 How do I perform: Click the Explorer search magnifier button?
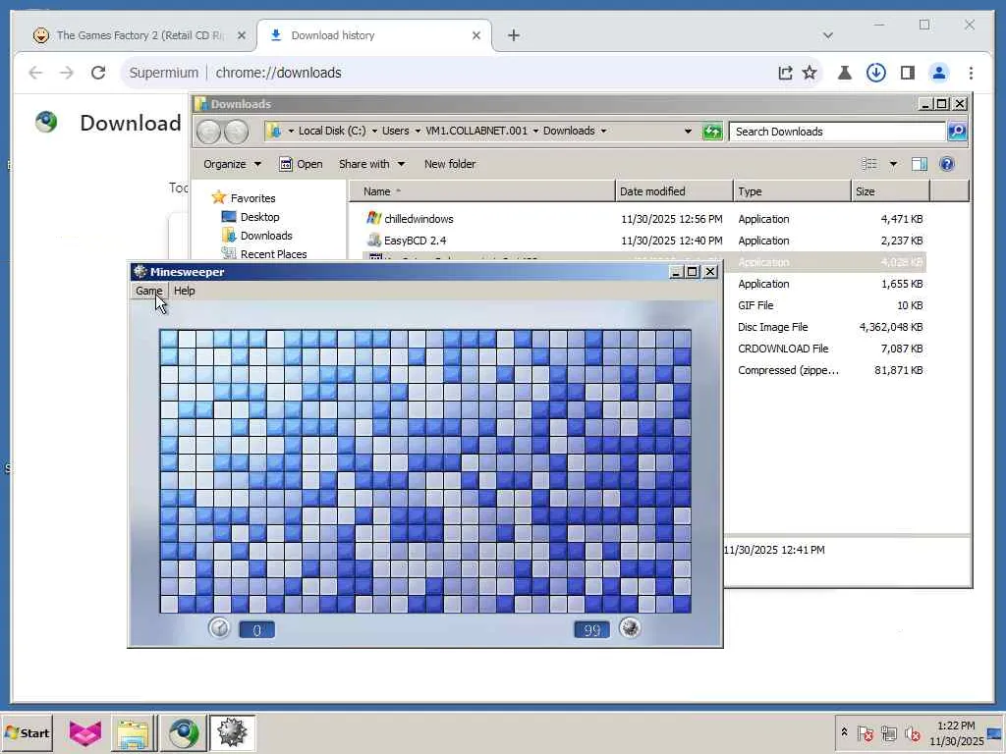pyautogui.click(x=957, y=132)
